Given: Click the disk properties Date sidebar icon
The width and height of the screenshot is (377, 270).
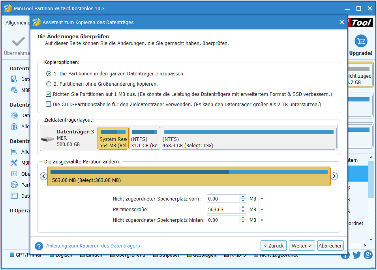Looking at the screenshot, I should (14, 196).
